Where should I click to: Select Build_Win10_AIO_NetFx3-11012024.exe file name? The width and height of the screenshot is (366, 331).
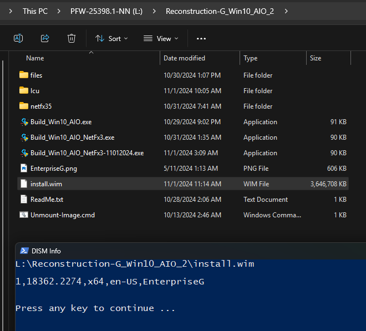[x=87, y=153]
